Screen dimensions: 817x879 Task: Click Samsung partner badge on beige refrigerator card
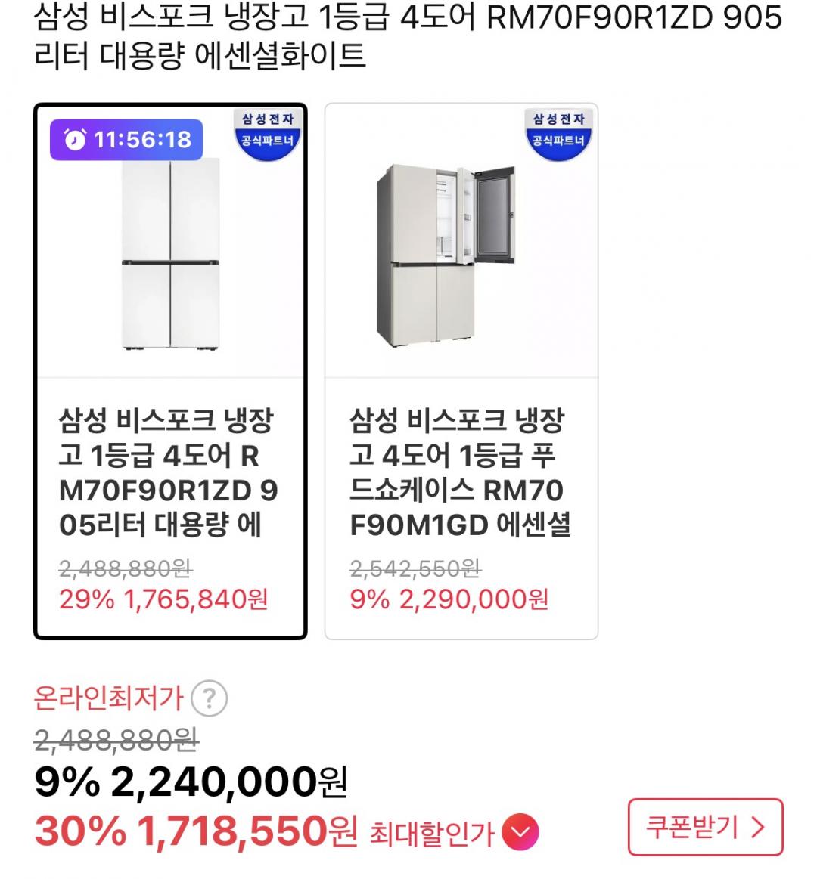click(558, 134)
